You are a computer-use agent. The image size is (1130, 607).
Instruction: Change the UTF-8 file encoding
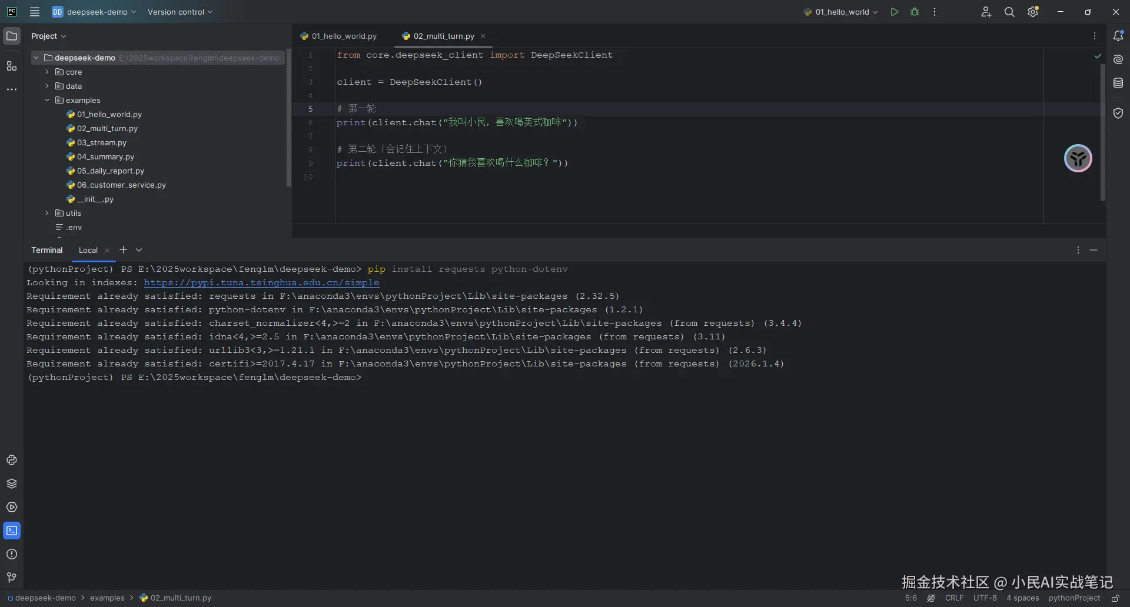(985, 598)
